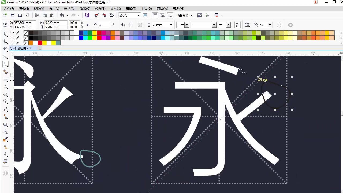343x193 pixels.
Task: Select the Pick tool
Action: (5, 34)
